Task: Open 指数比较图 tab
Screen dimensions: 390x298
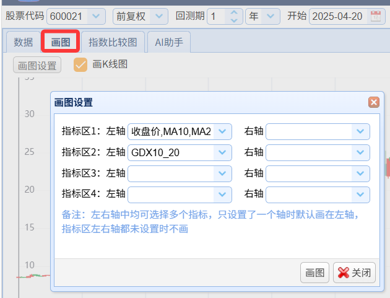Action: [113, 42]
